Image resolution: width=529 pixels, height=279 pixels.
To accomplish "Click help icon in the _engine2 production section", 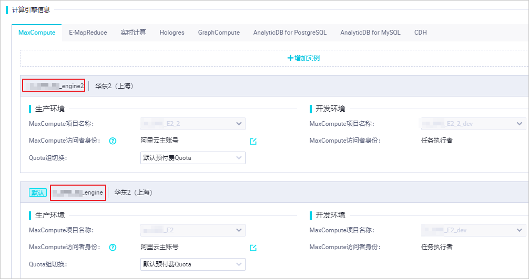I will pos(113,141).
